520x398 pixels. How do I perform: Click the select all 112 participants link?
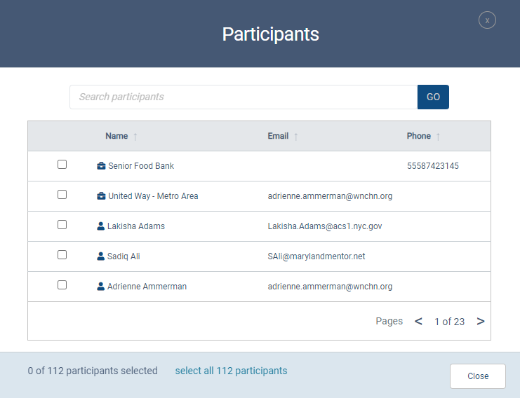tap(231, 371)
